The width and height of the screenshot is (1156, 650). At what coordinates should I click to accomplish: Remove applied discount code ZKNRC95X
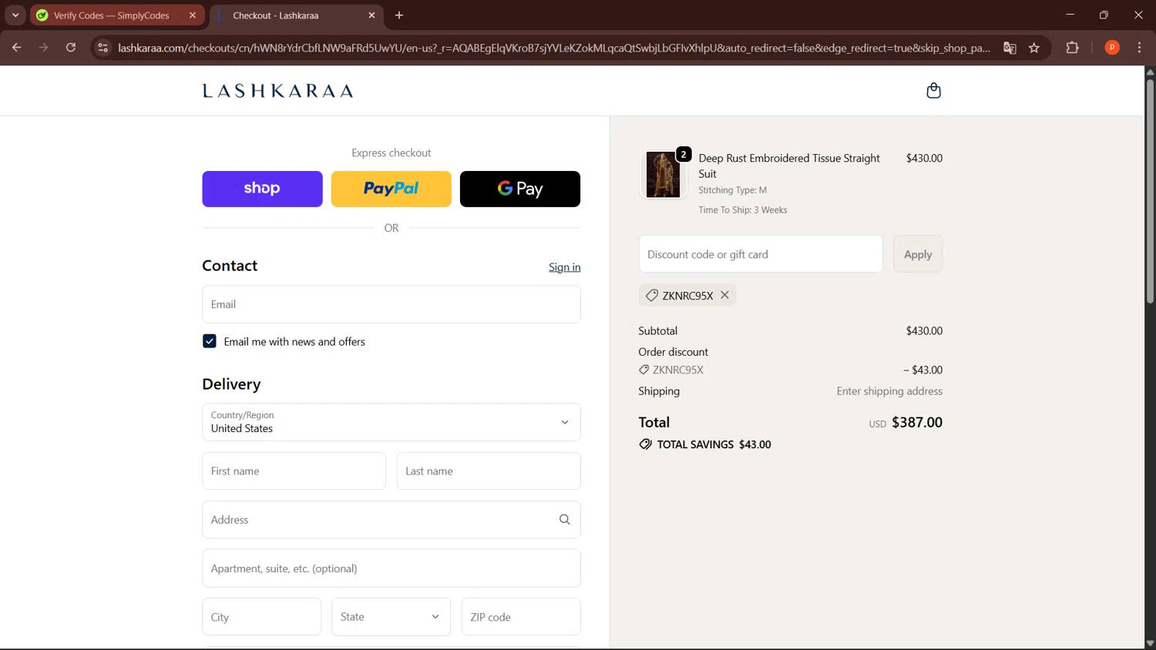(x=724, y=295)
